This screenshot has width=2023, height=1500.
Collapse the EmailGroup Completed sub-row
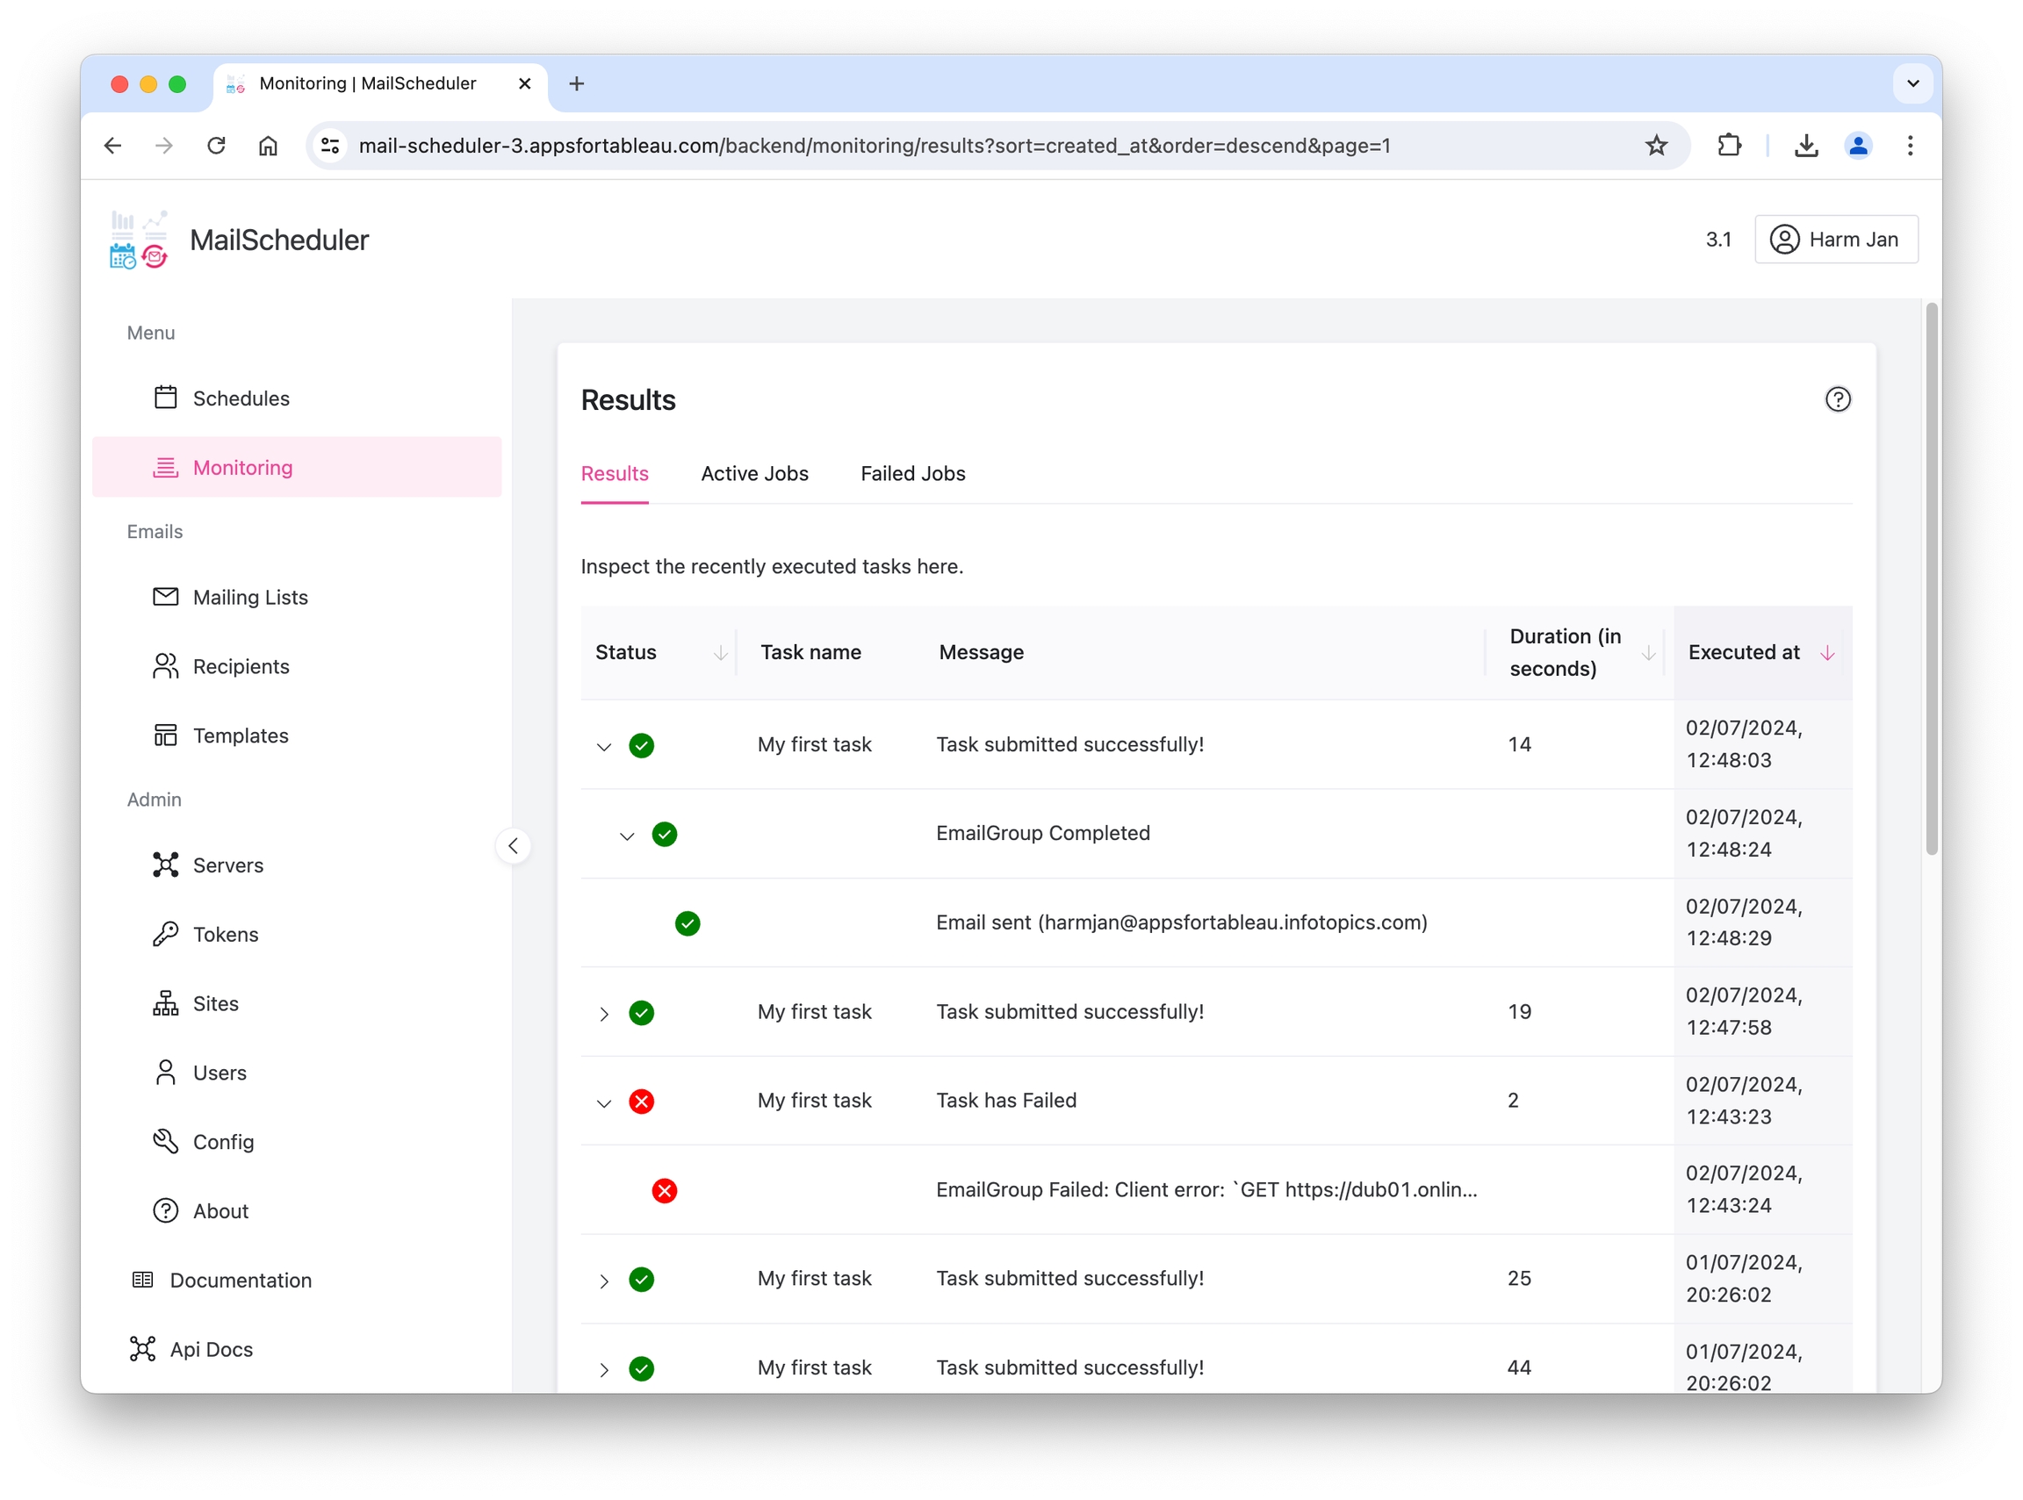[627, 836]
